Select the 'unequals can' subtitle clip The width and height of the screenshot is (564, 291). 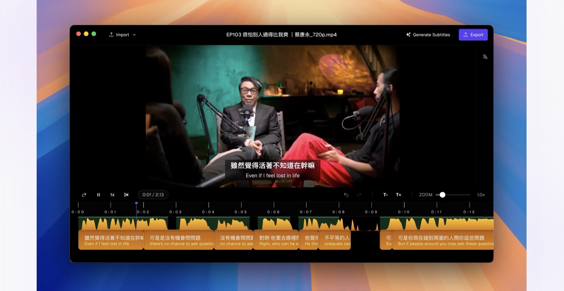tap(335, 240)
